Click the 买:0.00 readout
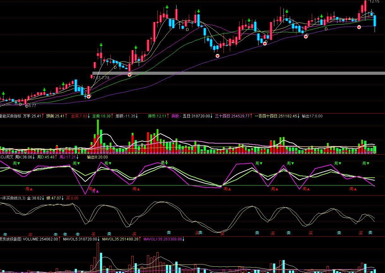This screenshot has height=273, width=385. click(x=72, y=198)
